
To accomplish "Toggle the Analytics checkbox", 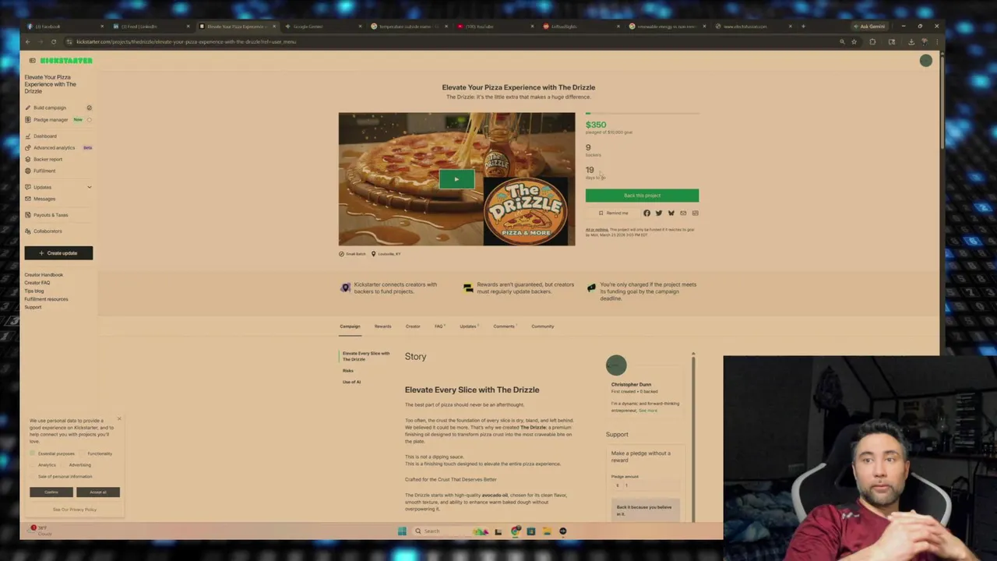I will click(x=33, y=465).
